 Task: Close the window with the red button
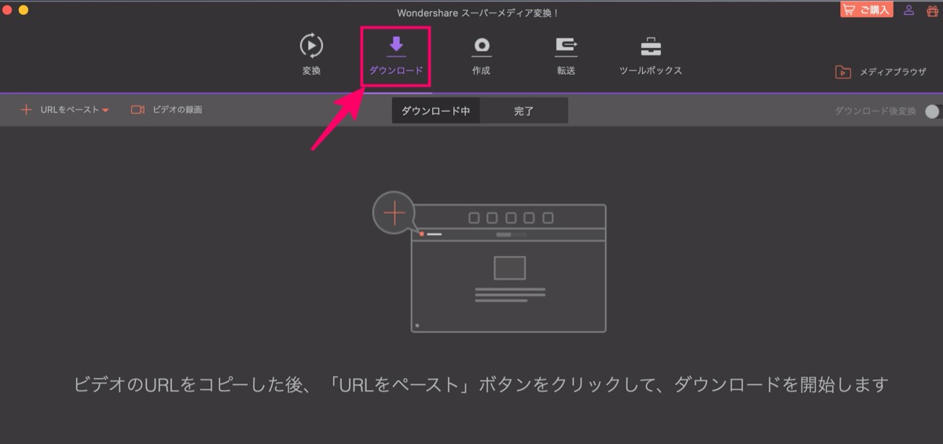(7, 10)
